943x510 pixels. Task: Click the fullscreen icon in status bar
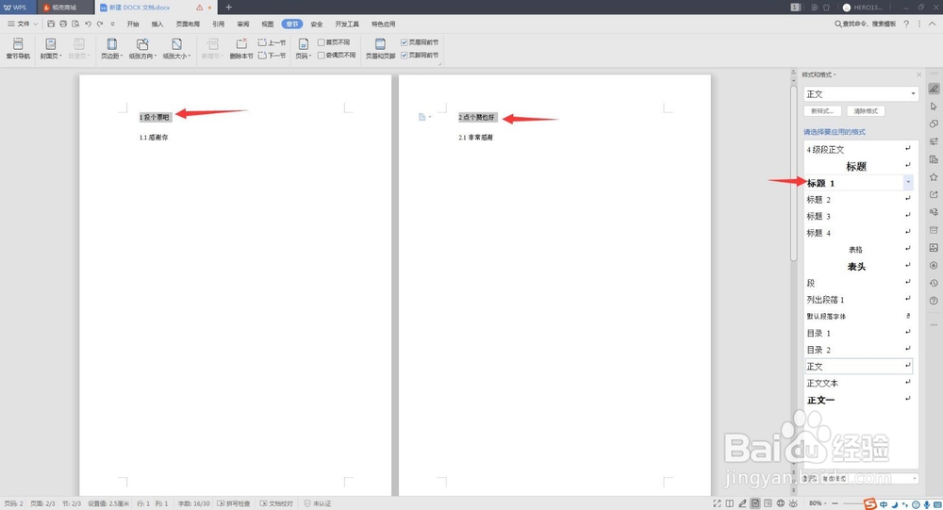717,503
